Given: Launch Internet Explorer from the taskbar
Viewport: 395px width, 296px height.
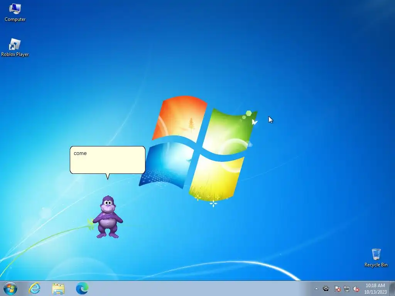Looking at the screenshot, I should (x=34, y=288).
